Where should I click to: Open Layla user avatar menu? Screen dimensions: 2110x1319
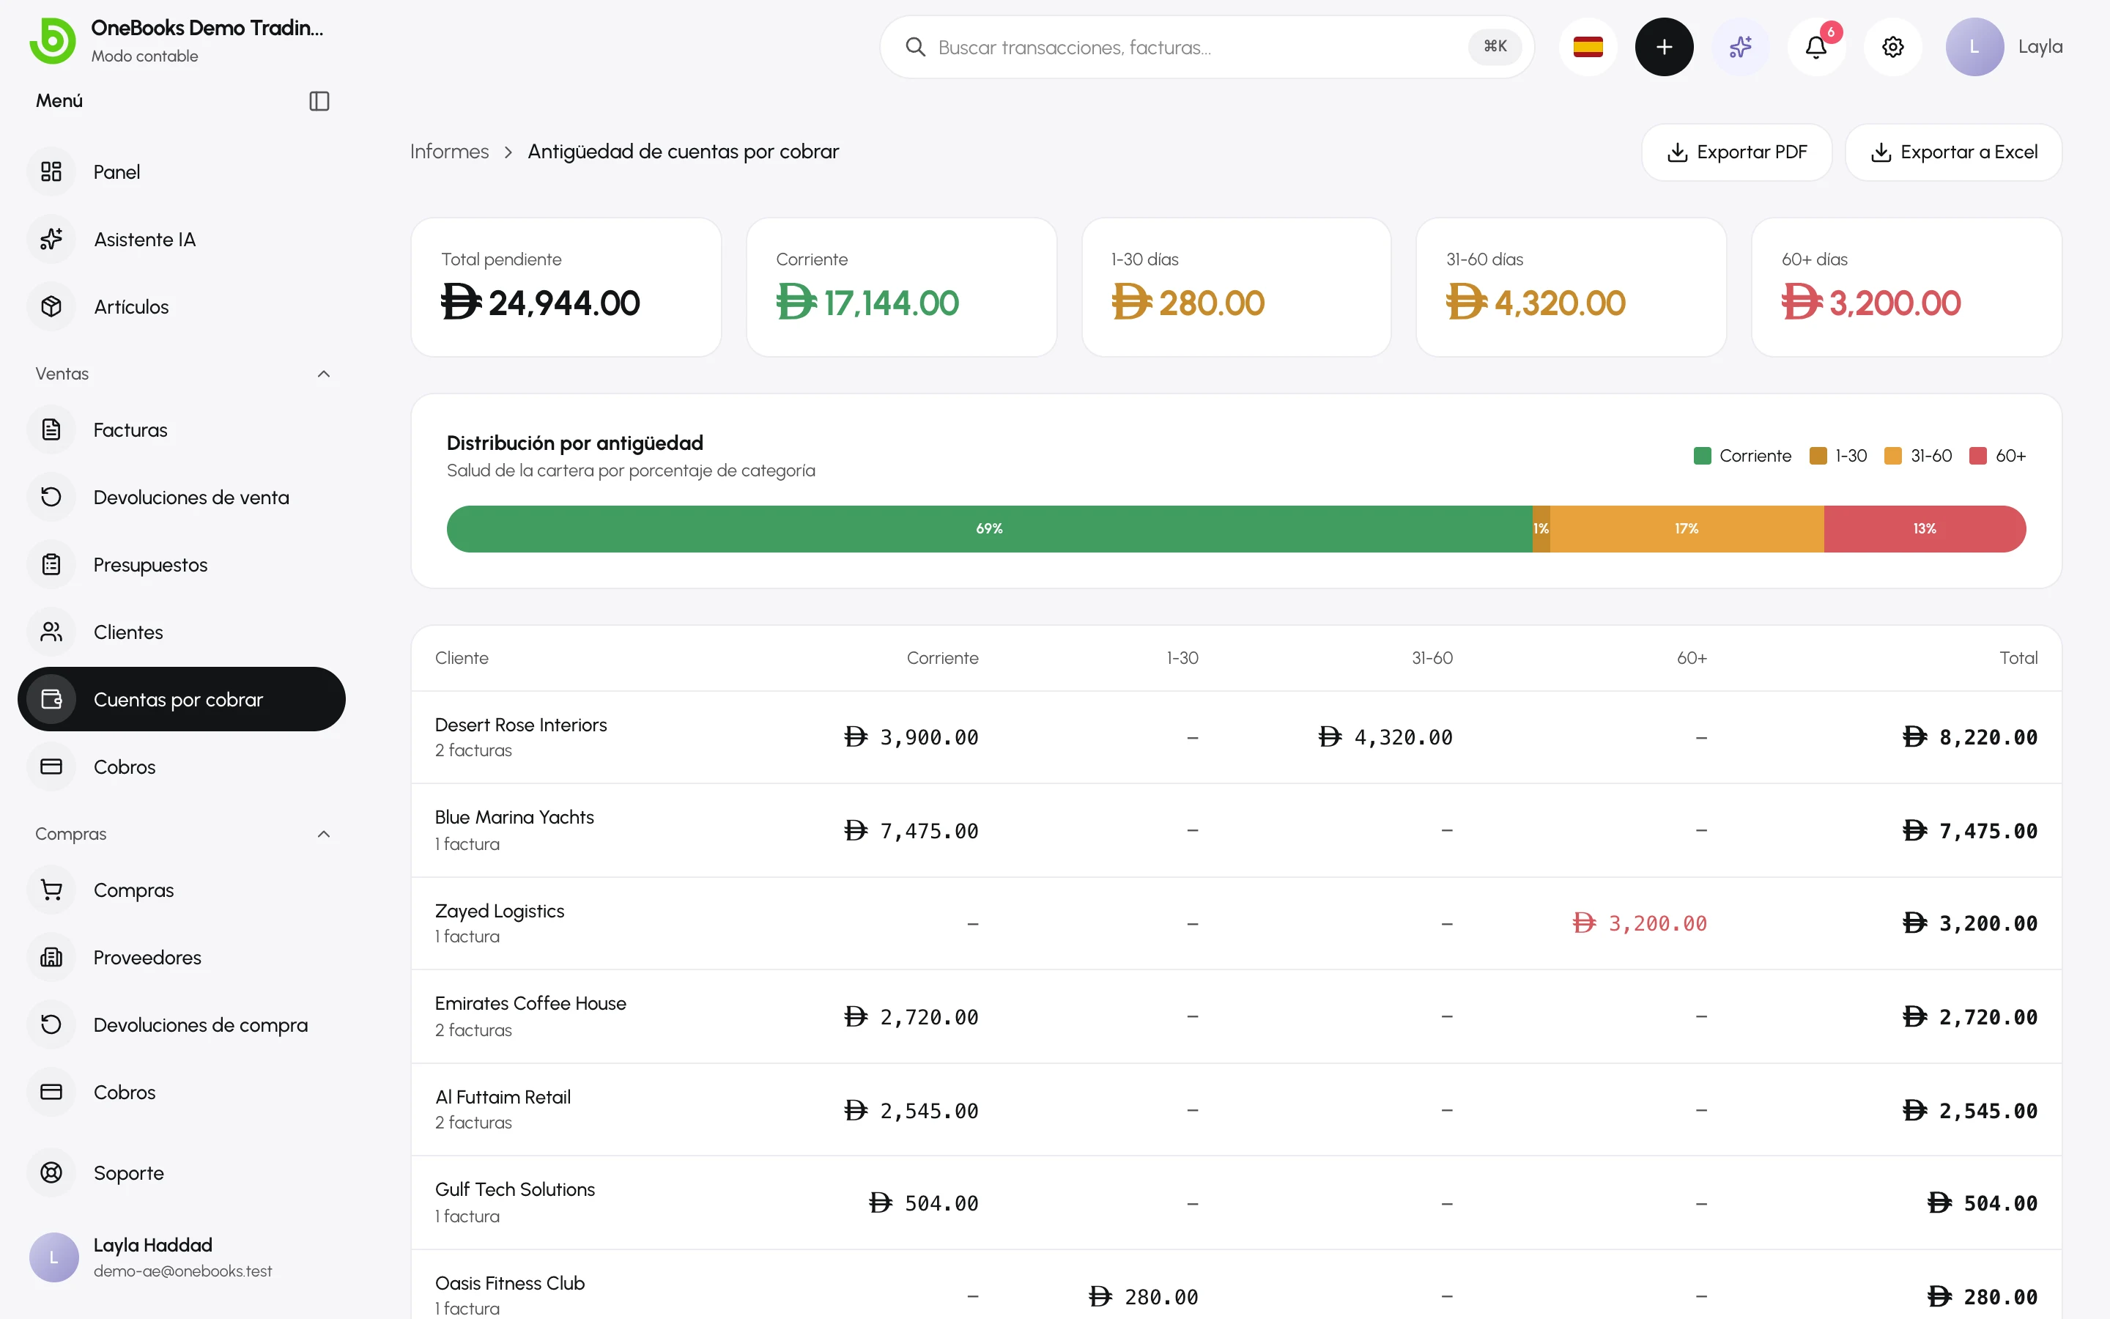click(2004, 47)
